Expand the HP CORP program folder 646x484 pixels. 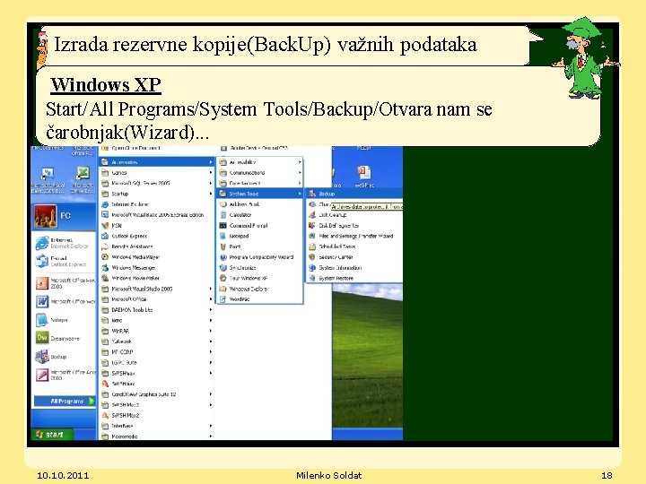pyautogui.click(x=156, y=352)
